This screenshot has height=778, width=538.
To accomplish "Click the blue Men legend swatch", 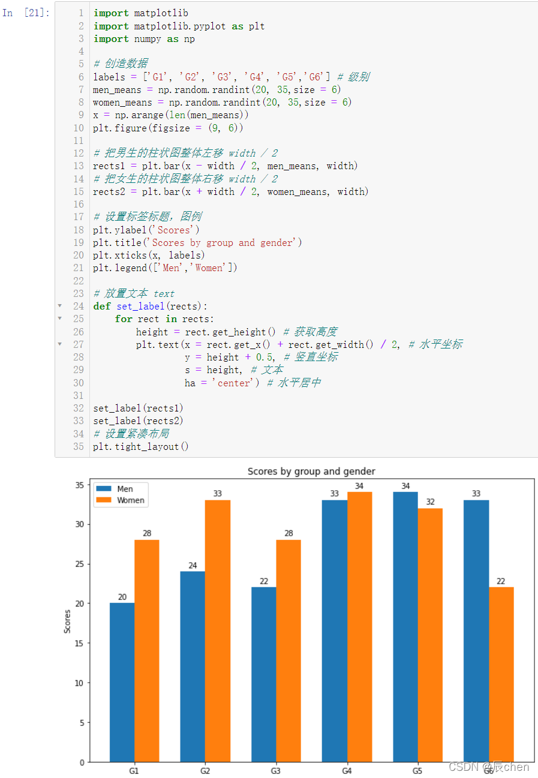I will click(x=104, y=489).
